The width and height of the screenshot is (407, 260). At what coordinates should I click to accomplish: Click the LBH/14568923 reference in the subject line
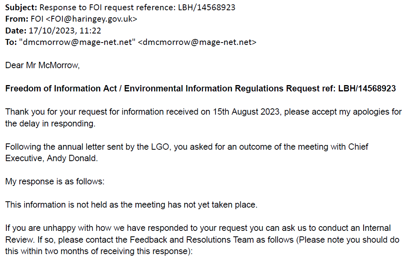[206, 7]
